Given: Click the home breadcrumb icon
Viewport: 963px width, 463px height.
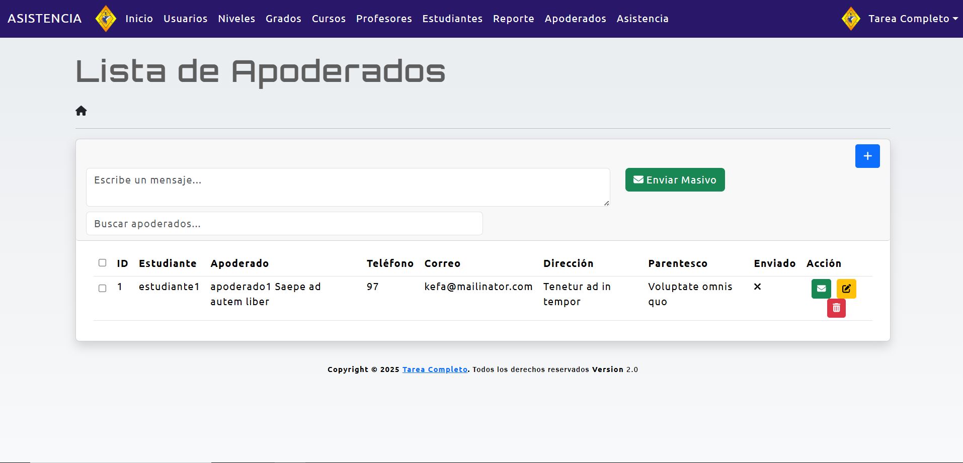Looking at the screenshot, I should tap(81, 111).
